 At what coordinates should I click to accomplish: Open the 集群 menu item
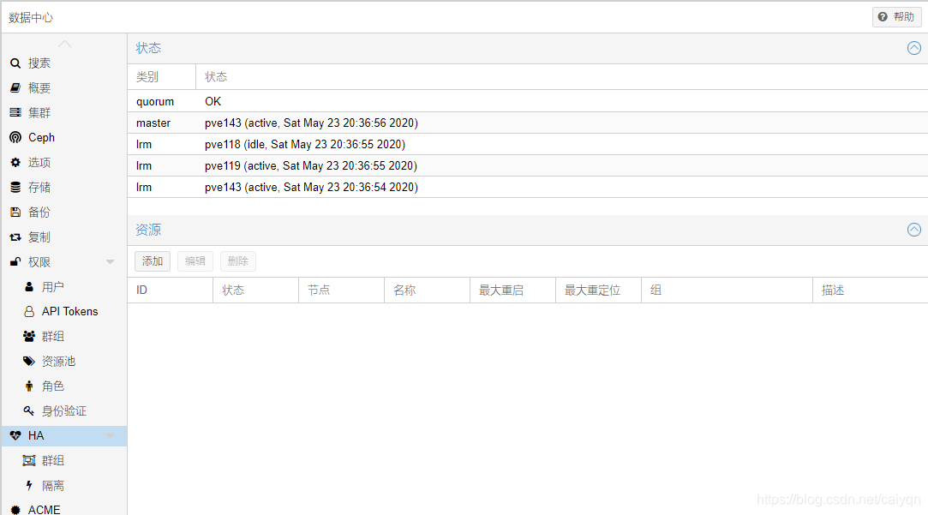pos(64,112)
